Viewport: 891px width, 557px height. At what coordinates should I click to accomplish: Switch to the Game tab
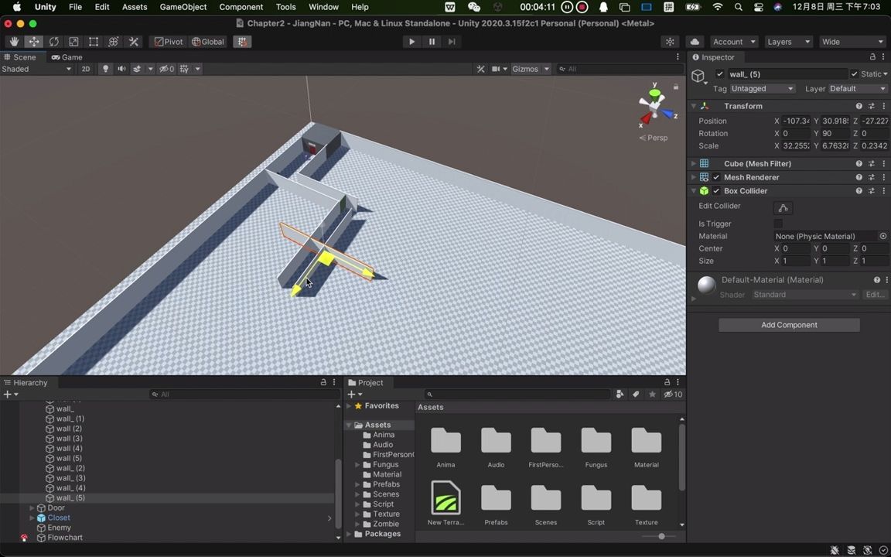pos(67,56)
